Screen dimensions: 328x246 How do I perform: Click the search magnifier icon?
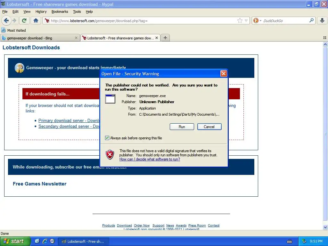click(311, 20)
